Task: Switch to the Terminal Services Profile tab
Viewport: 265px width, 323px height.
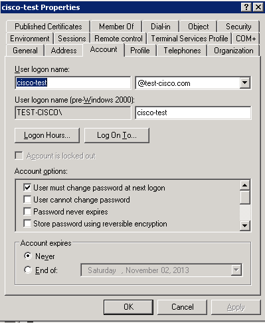Action: tap(189, 39)
